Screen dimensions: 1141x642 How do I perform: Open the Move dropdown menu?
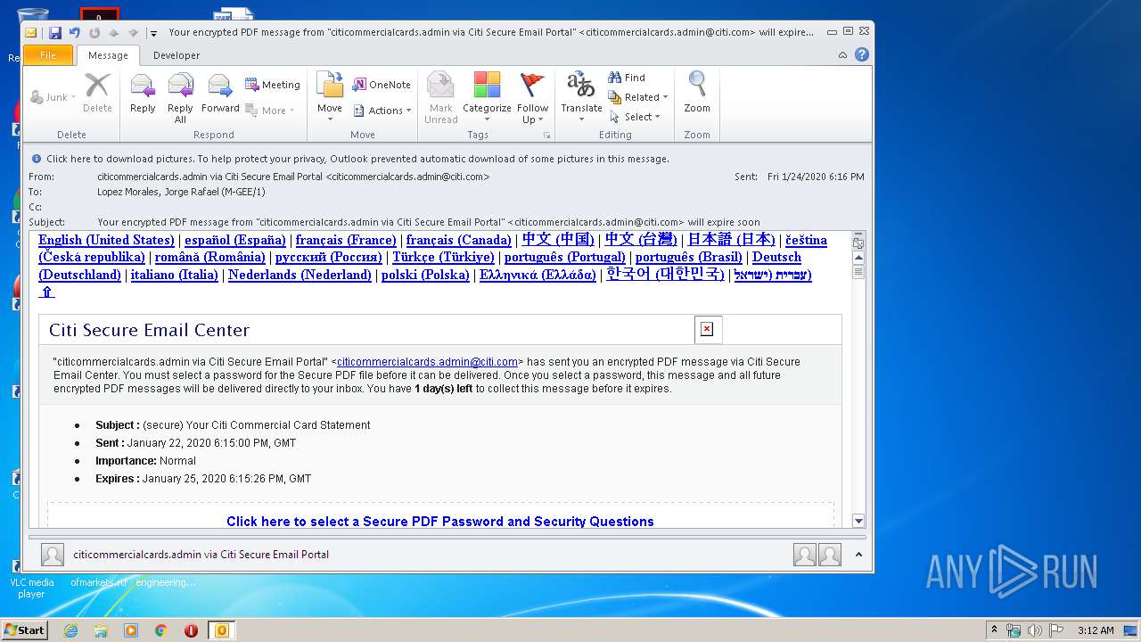[330, 96]
